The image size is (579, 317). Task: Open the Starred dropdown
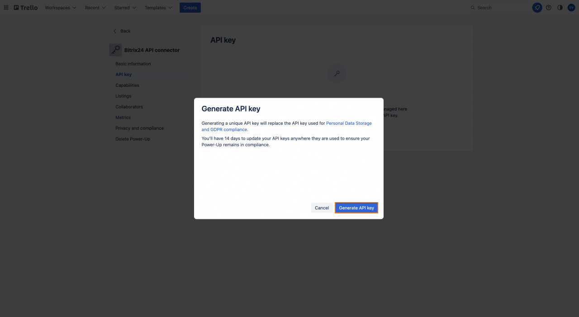[125, 8]
